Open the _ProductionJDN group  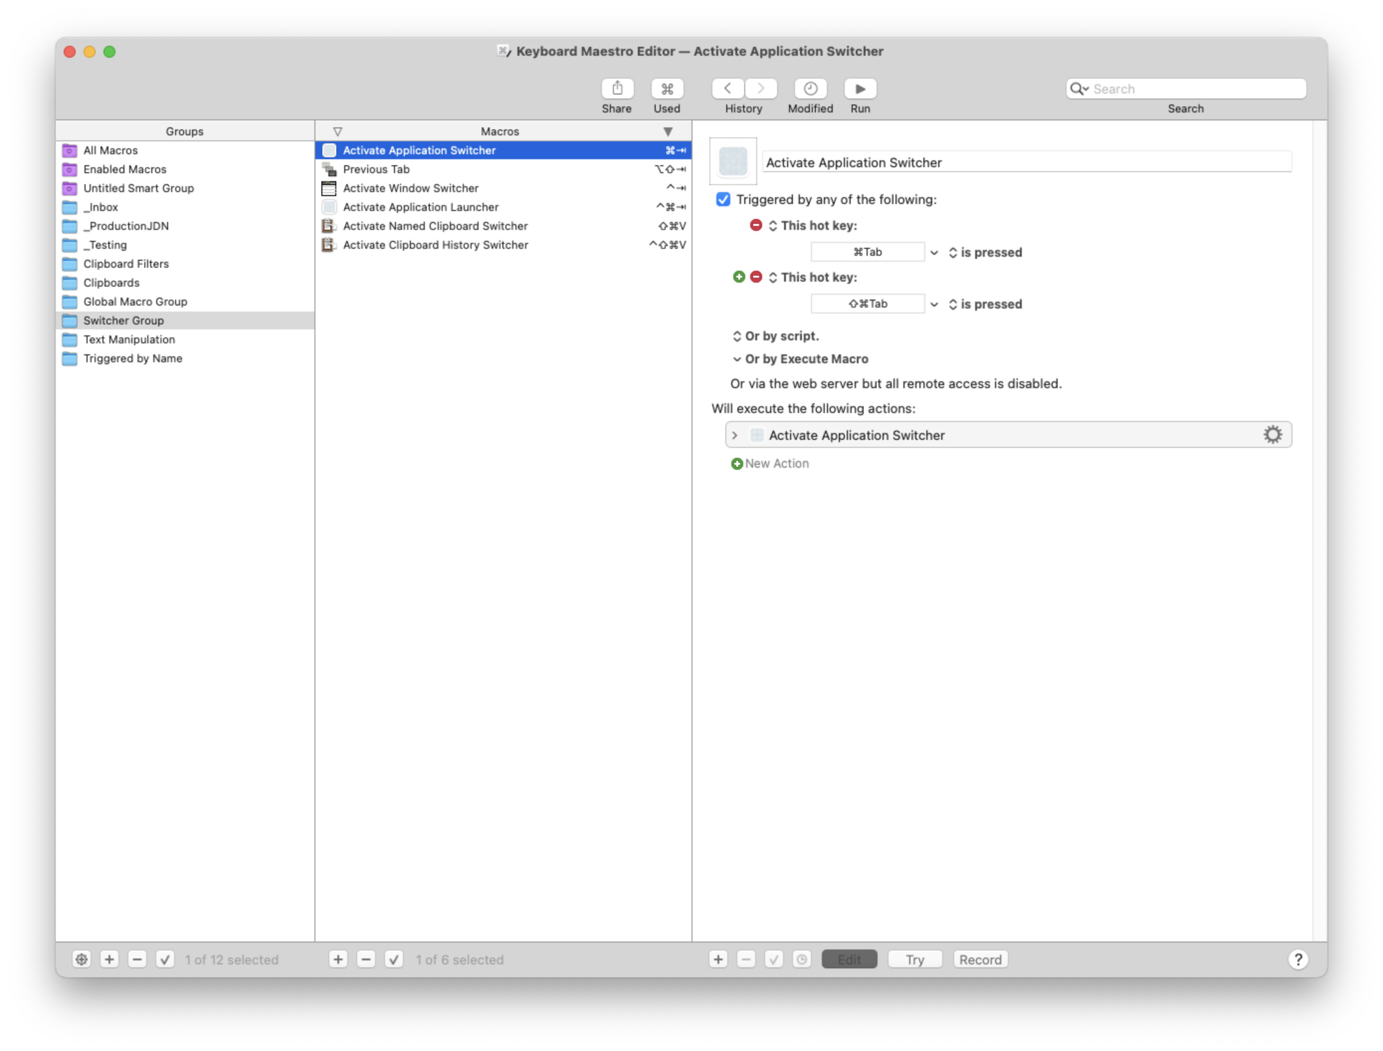[185, 226]
